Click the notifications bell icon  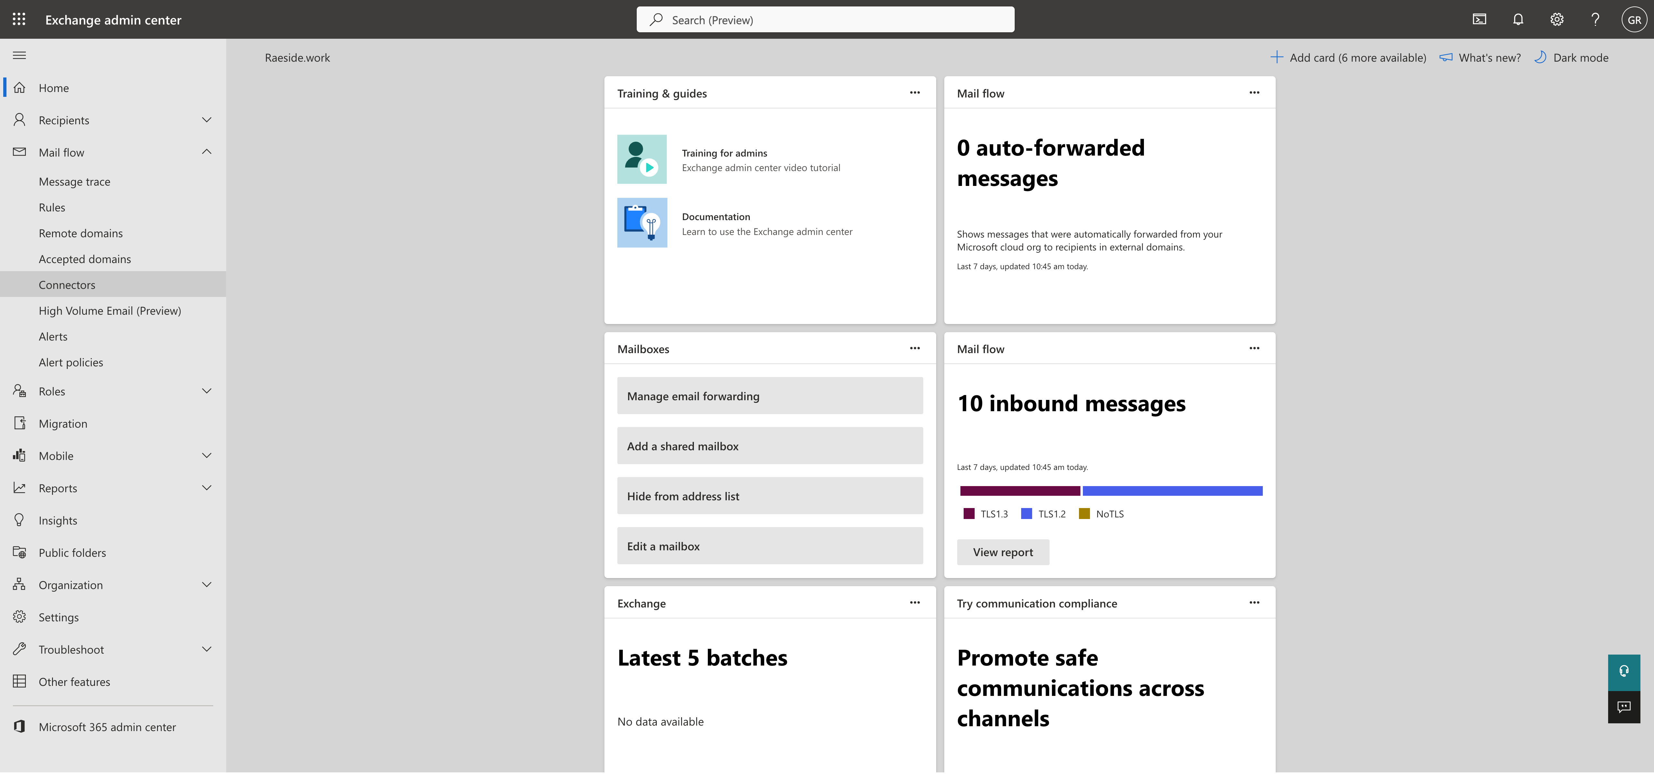[1518, 19]
